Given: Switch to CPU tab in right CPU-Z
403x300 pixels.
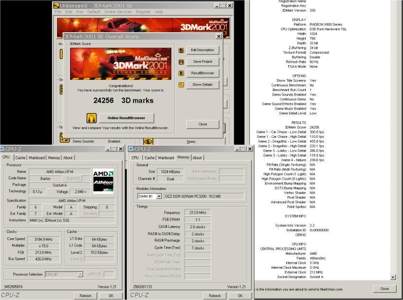Looking at the screenshot, I should pyautogui.click(x=135, y=158).
